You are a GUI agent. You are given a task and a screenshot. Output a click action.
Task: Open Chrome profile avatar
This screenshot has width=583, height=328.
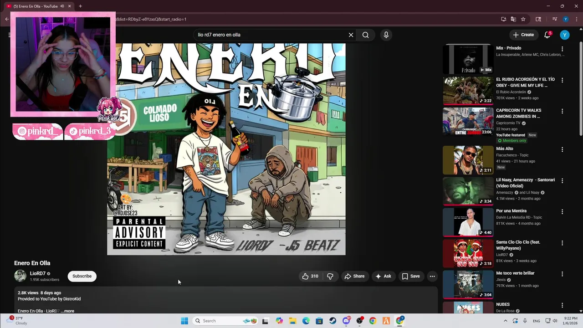tap(566, 19)
